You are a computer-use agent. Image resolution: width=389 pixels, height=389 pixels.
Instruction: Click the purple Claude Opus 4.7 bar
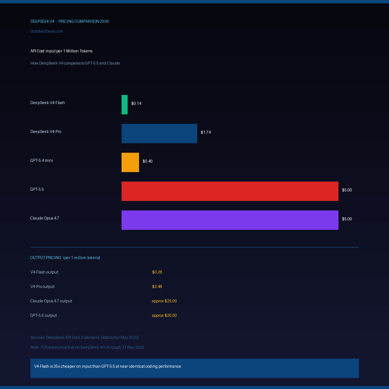coord(230,220)
